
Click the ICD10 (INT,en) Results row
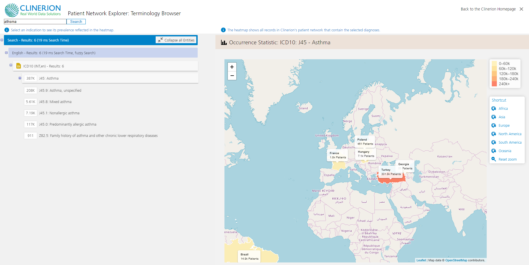[105, 66]
